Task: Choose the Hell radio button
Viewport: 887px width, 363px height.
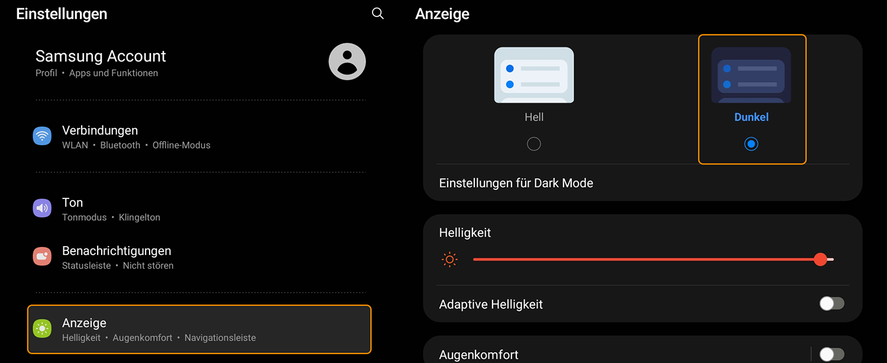Action: point(534,144)
